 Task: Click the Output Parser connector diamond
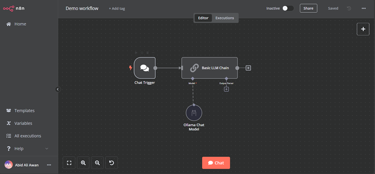click(226, 78)
